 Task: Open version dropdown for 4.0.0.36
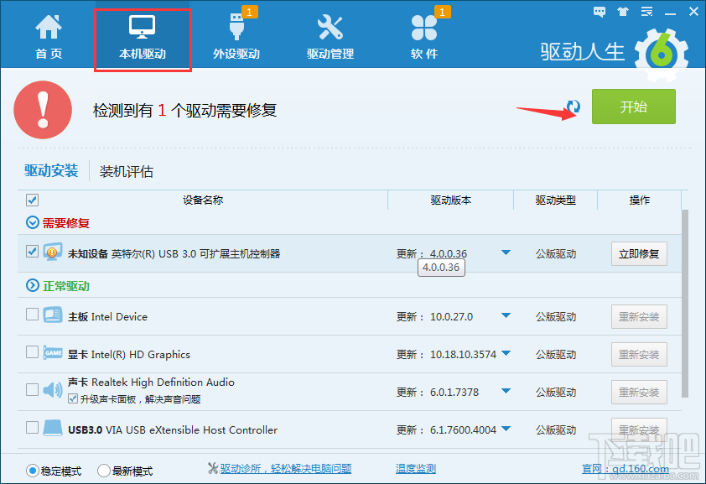tap(506, 252)
